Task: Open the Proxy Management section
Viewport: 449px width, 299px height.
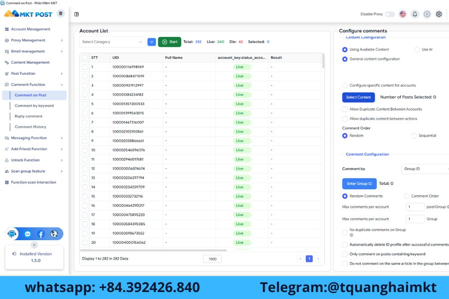Action: coord(31,40)
